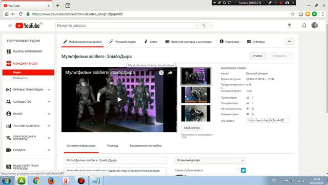Open Ваши субтитры и переводы

pos(26,167)
